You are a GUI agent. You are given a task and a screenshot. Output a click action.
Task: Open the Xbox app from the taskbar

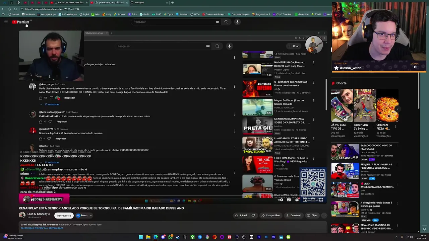192,237
